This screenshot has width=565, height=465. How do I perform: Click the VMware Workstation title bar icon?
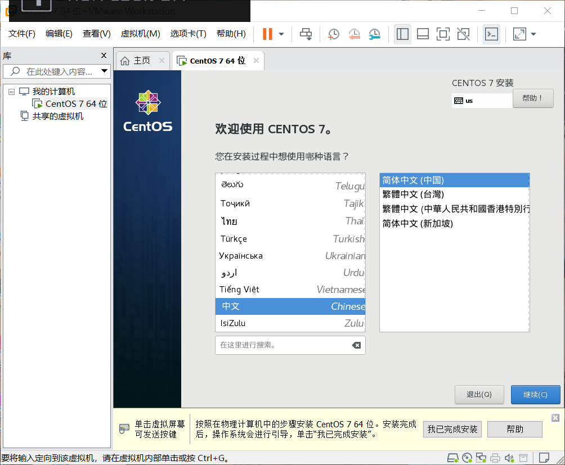click(x=11, y=11)
